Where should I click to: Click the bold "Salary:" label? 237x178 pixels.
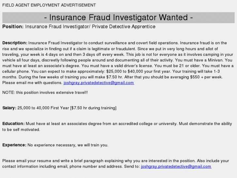click(x=9, y=108)
